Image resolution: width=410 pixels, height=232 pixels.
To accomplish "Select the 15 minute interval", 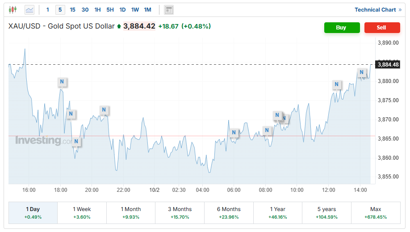I will click(73, 9).
